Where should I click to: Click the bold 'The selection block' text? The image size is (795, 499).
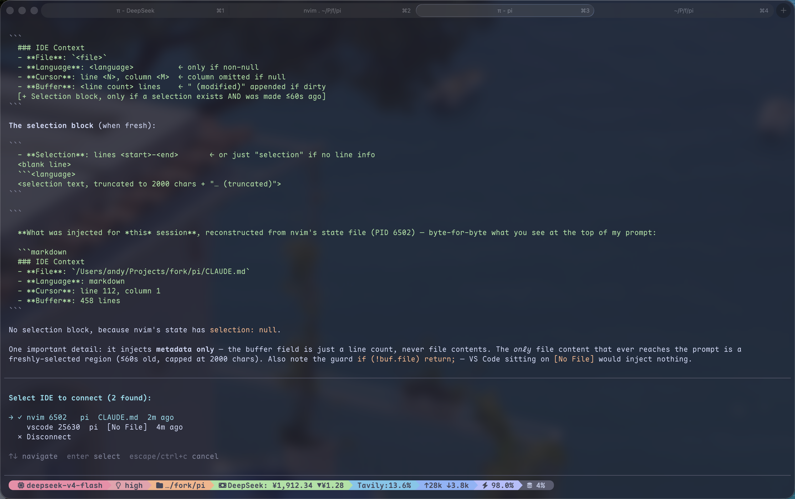(51, 125)
